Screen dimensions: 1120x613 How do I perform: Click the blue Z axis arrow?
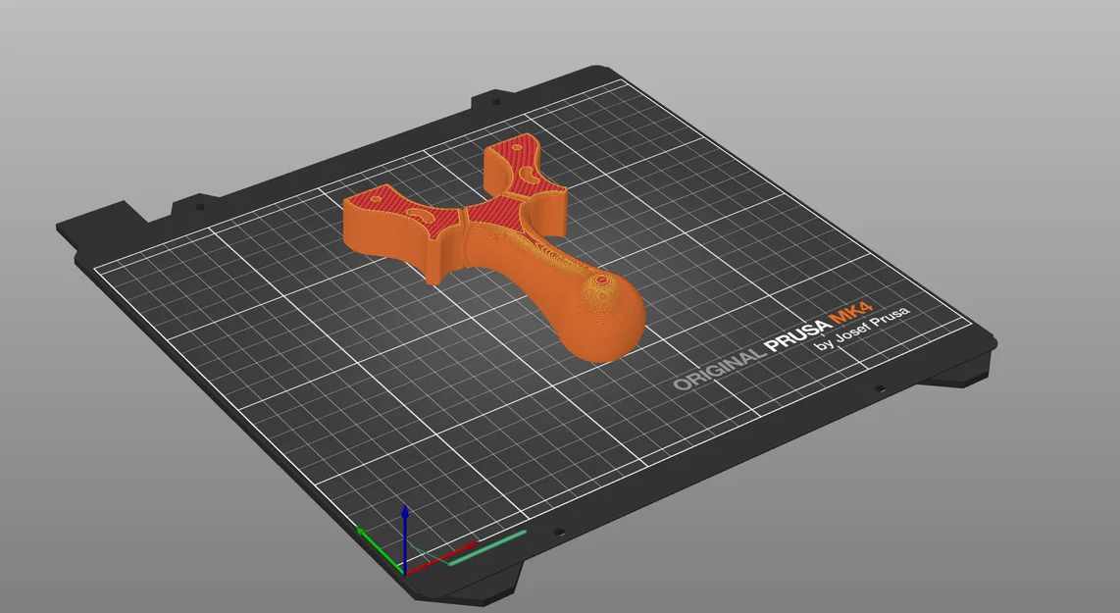[x=405, y=538]
